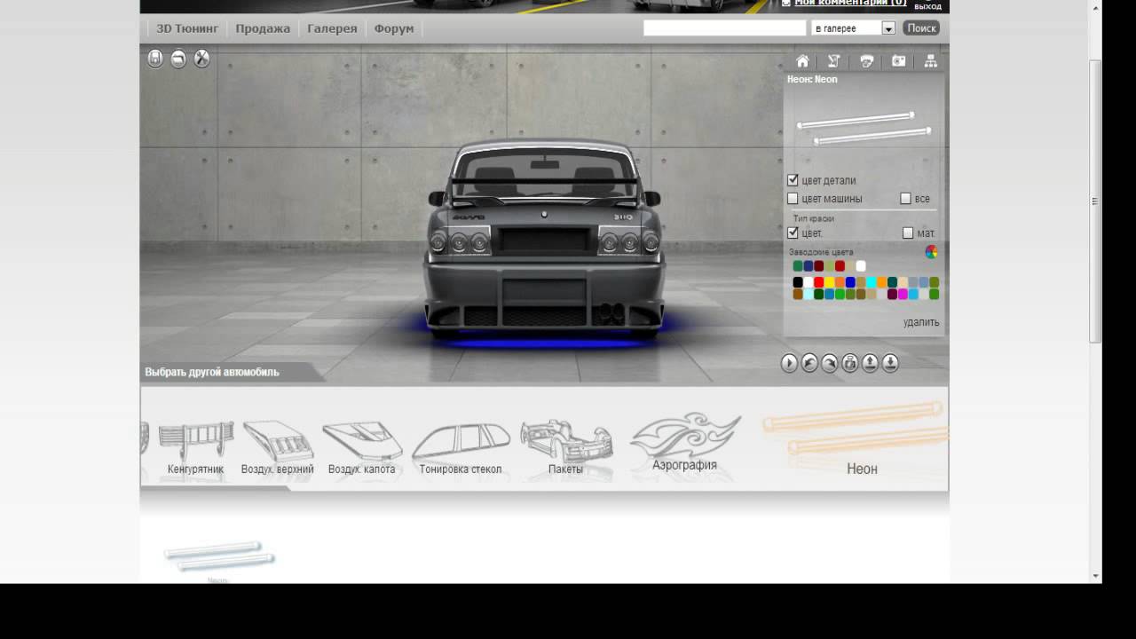Click the search text input field

point(724,28)
